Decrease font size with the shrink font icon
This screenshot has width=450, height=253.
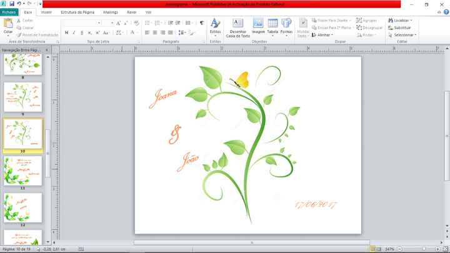coord(126,23)
